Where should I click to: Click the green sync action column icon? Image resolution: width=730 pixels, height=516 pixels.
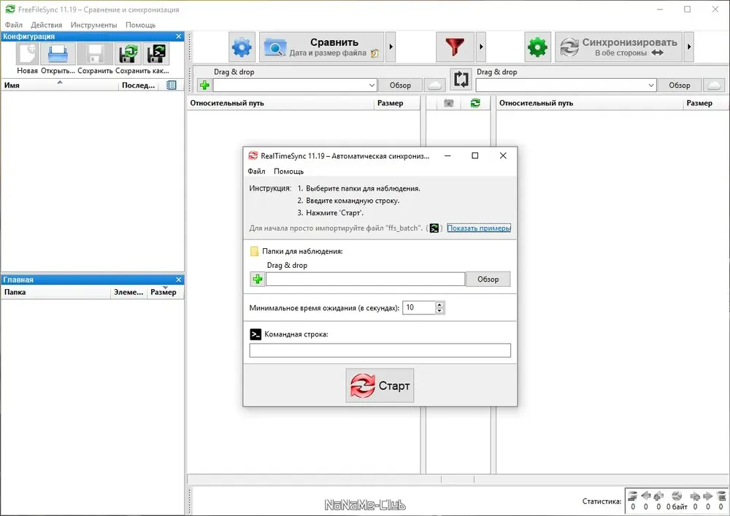[475, 104]
